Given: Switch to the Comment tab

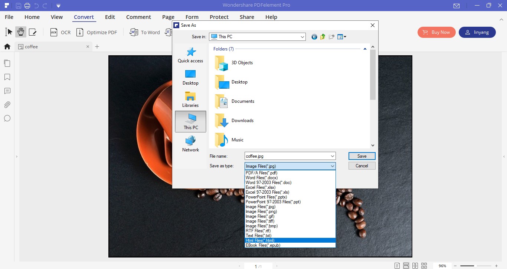Looking at the screenshot, I should (x=138, y=17).
